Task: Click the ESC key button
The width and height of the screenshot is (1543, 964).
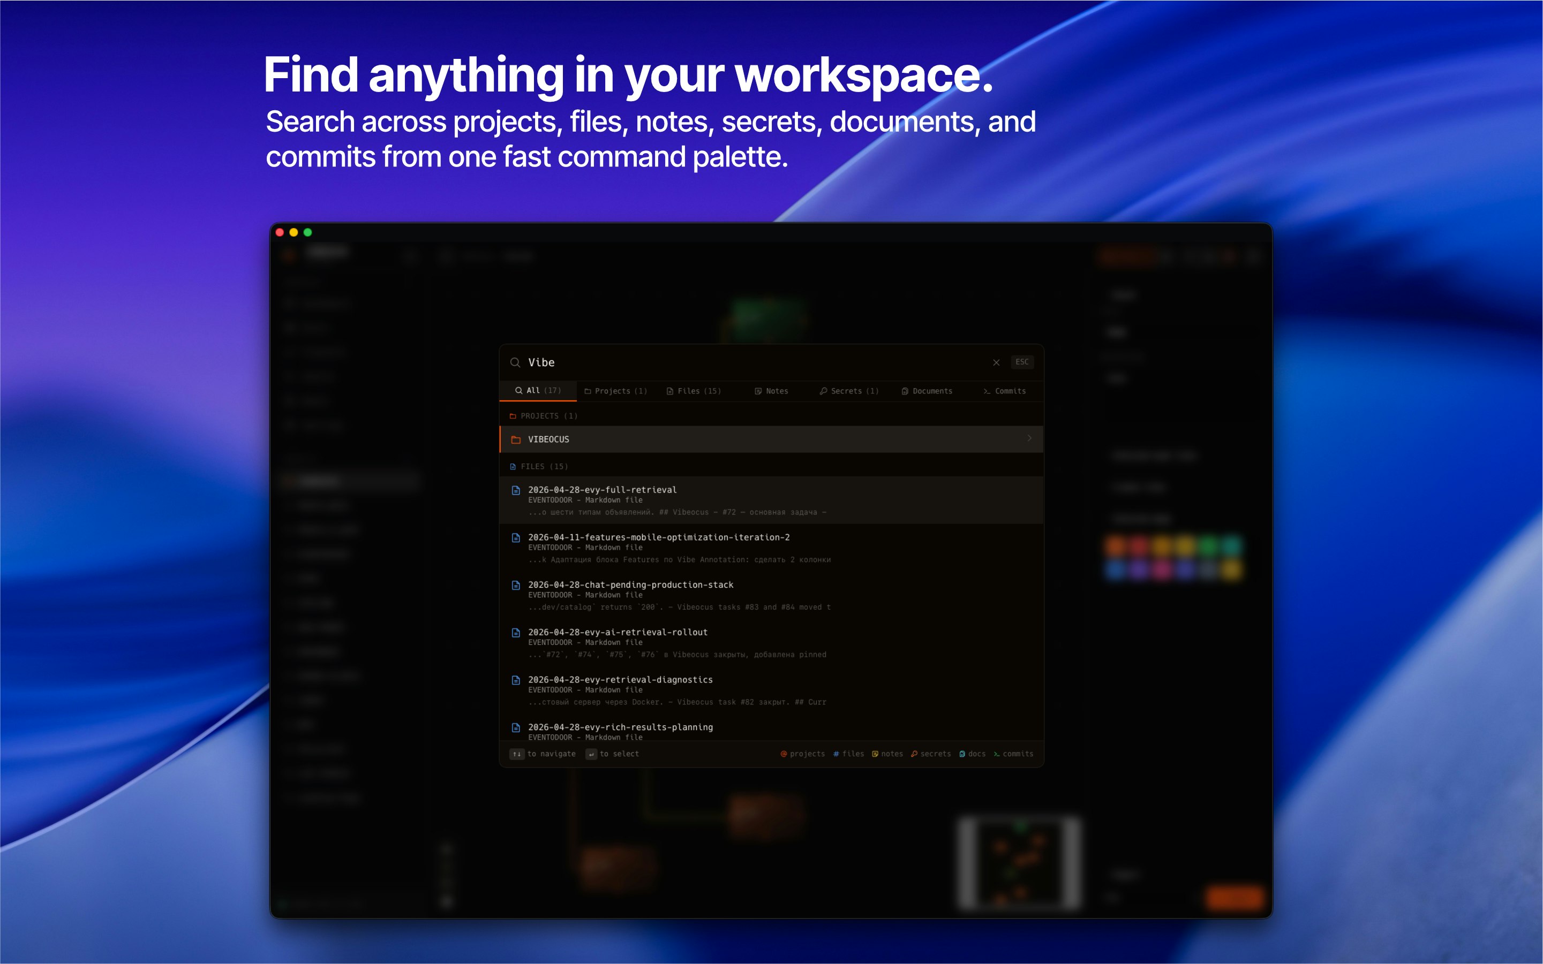Action: point(1022,361)
